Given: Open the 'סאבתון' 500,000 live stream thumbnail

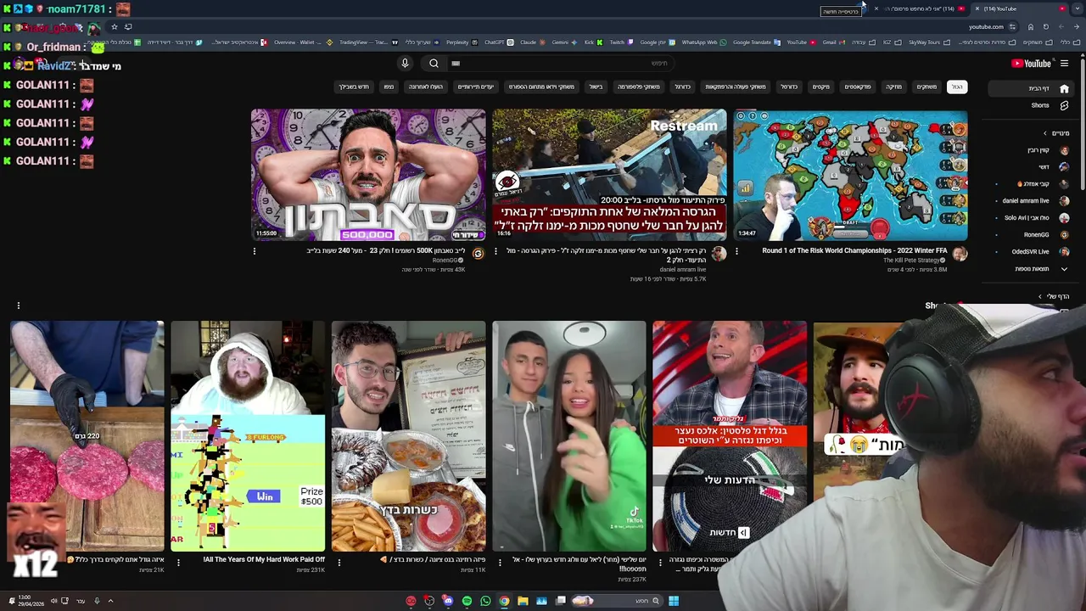Looking at the screenshot, I should (x=368, y=176).
